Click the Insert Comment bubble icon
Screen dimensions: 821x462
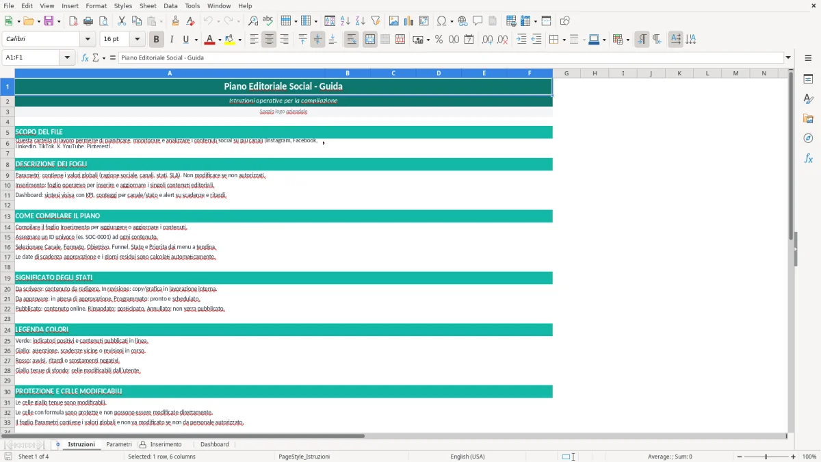(478, 21)
